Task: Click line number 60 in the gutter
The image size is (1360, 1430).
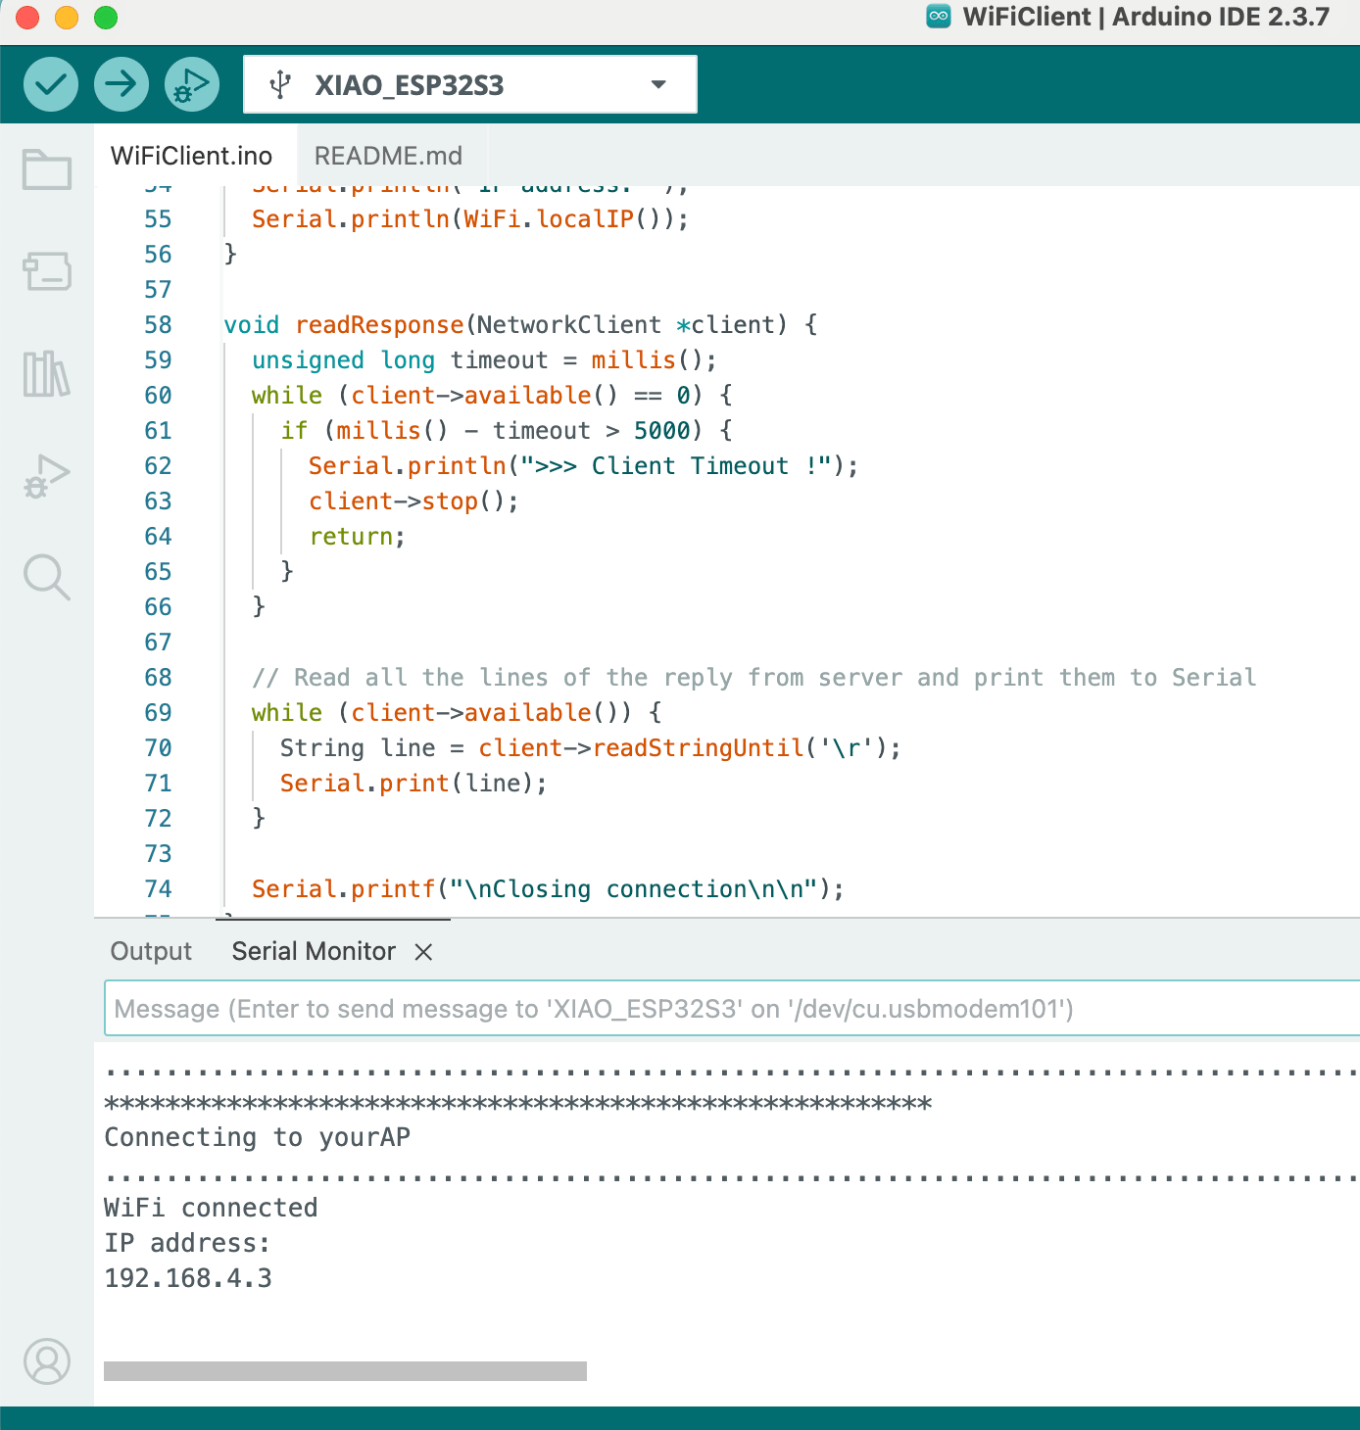Action: click(158, 396)
